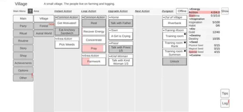Toggle the Offline mode button

tap(182, 11)
